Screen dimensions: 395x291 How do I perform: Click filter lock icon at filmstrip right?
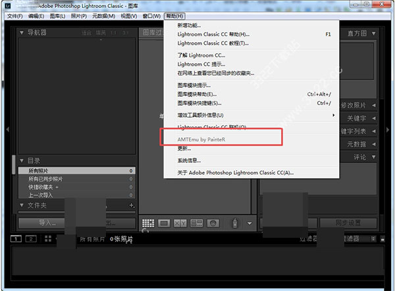tap(382, 238)
